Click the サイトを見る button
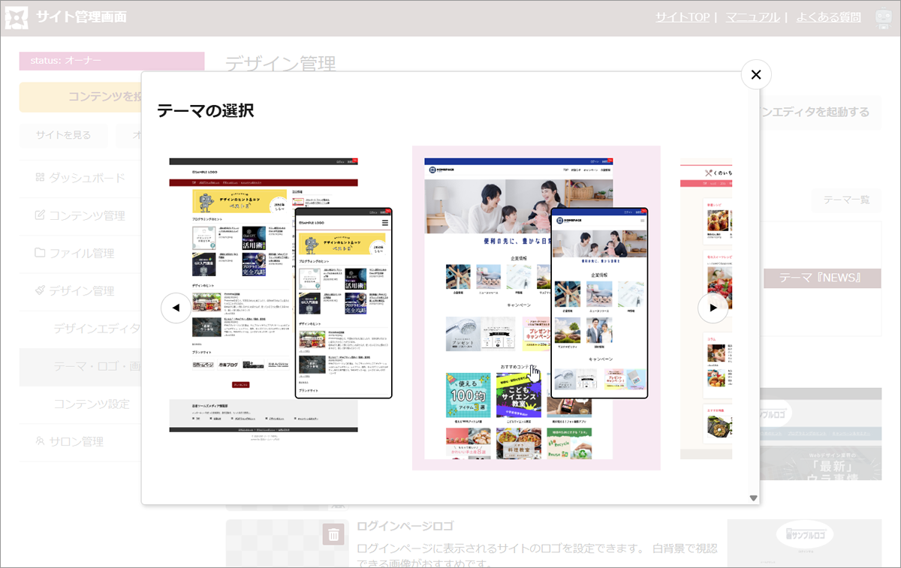Image resolution: width=901 pixels, height=568 pixels. coord(64,135)
